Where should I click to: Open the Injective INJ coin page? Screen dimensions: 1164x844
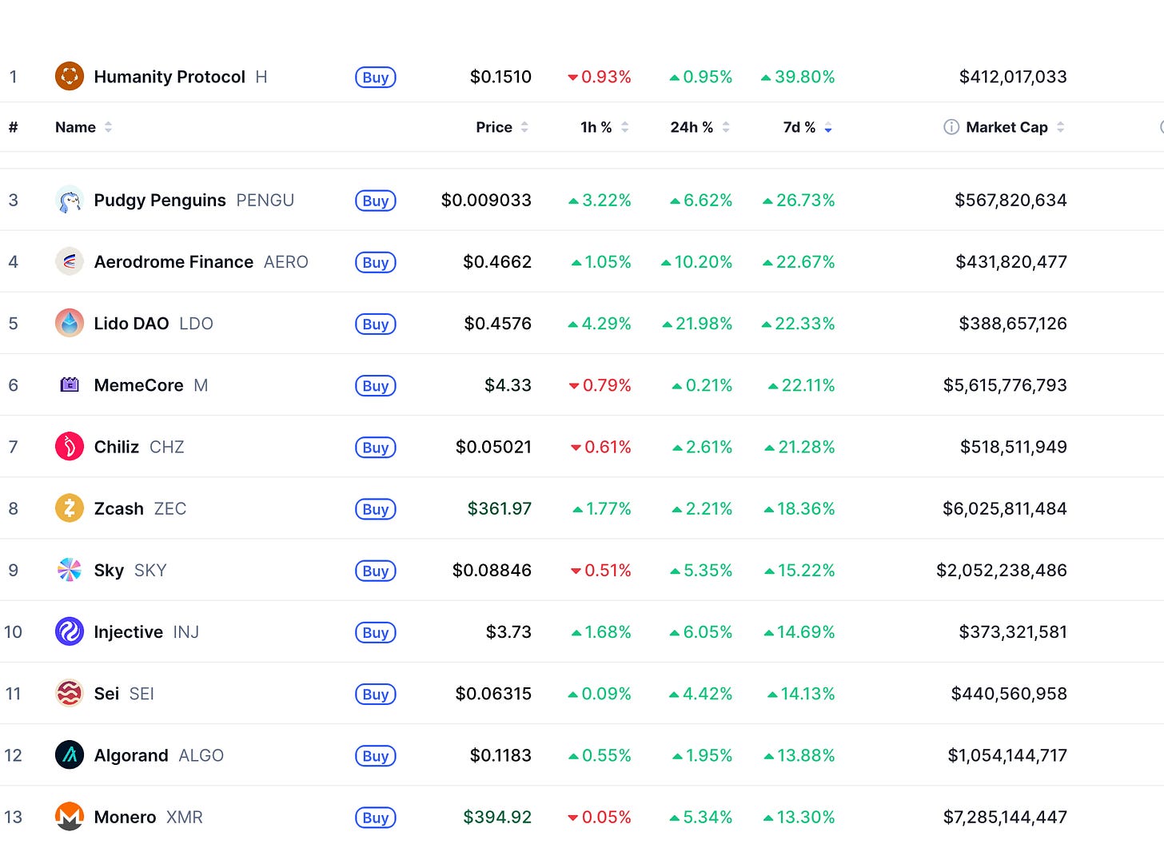pyautogui.click(x=146, y=632)
